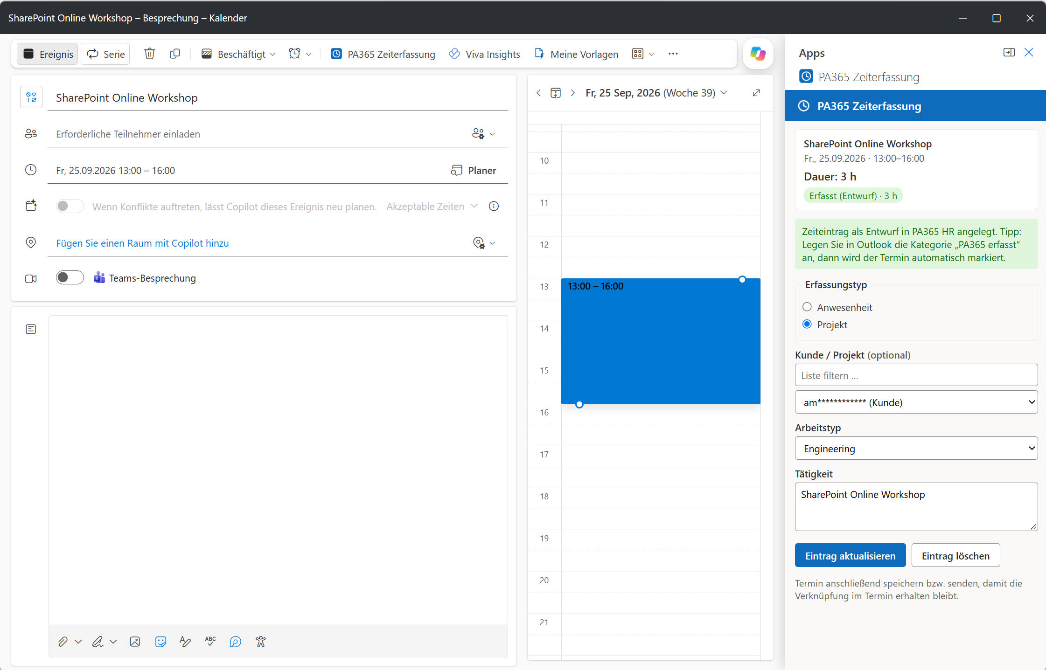
Task: Click Fügen Sie einen Raum mit Copilot hinzu
Action: [x=142, y=243]
